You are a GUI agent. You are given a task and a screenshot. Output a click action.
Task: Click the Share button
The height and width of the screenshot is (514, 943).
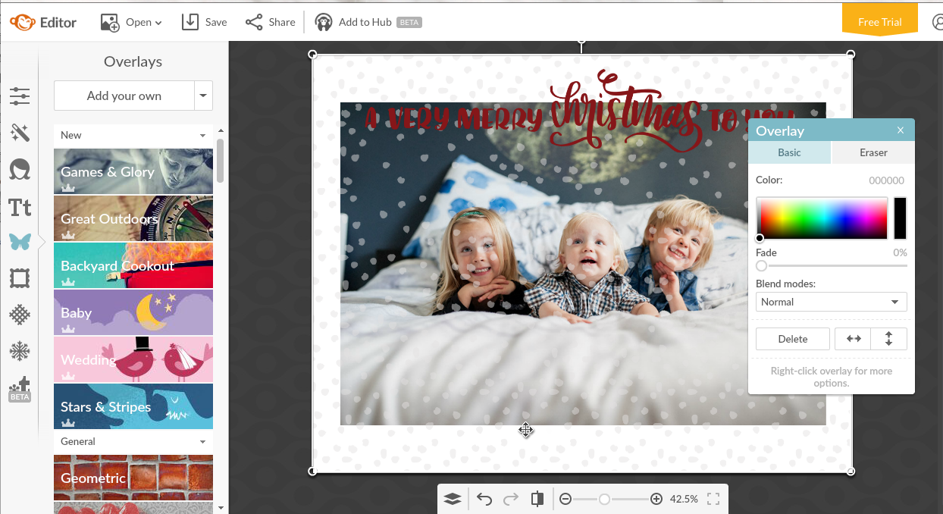[271, 22]
